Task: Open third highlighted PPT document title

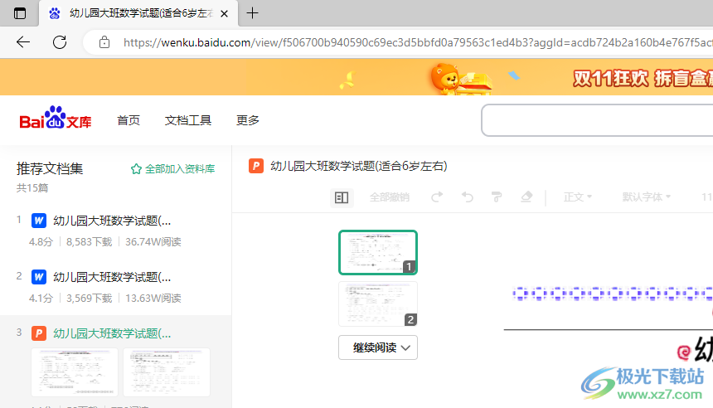Action: pyautogui.click(x=112, y=333)
